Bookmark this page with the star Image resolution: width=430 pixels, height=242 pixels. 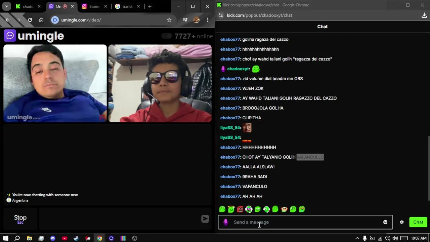[x=169, y=20]
